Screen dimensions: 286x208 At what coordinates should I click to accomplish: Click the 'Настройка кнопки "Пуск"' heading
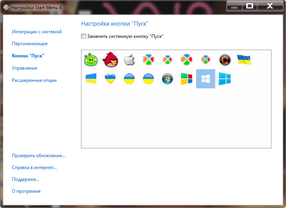[x=115, y=24]
